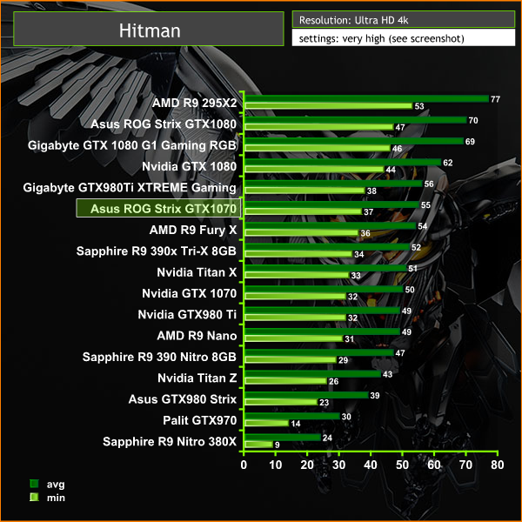Click the 'min' legend label
The image size is (522, 522).
56,498
